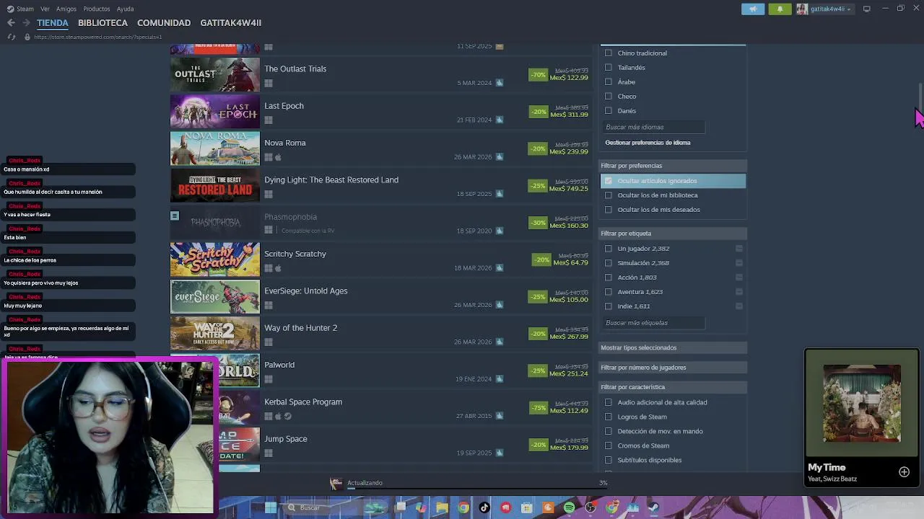Open the Windows Start button in the taskbar

[x=271, y=507]
